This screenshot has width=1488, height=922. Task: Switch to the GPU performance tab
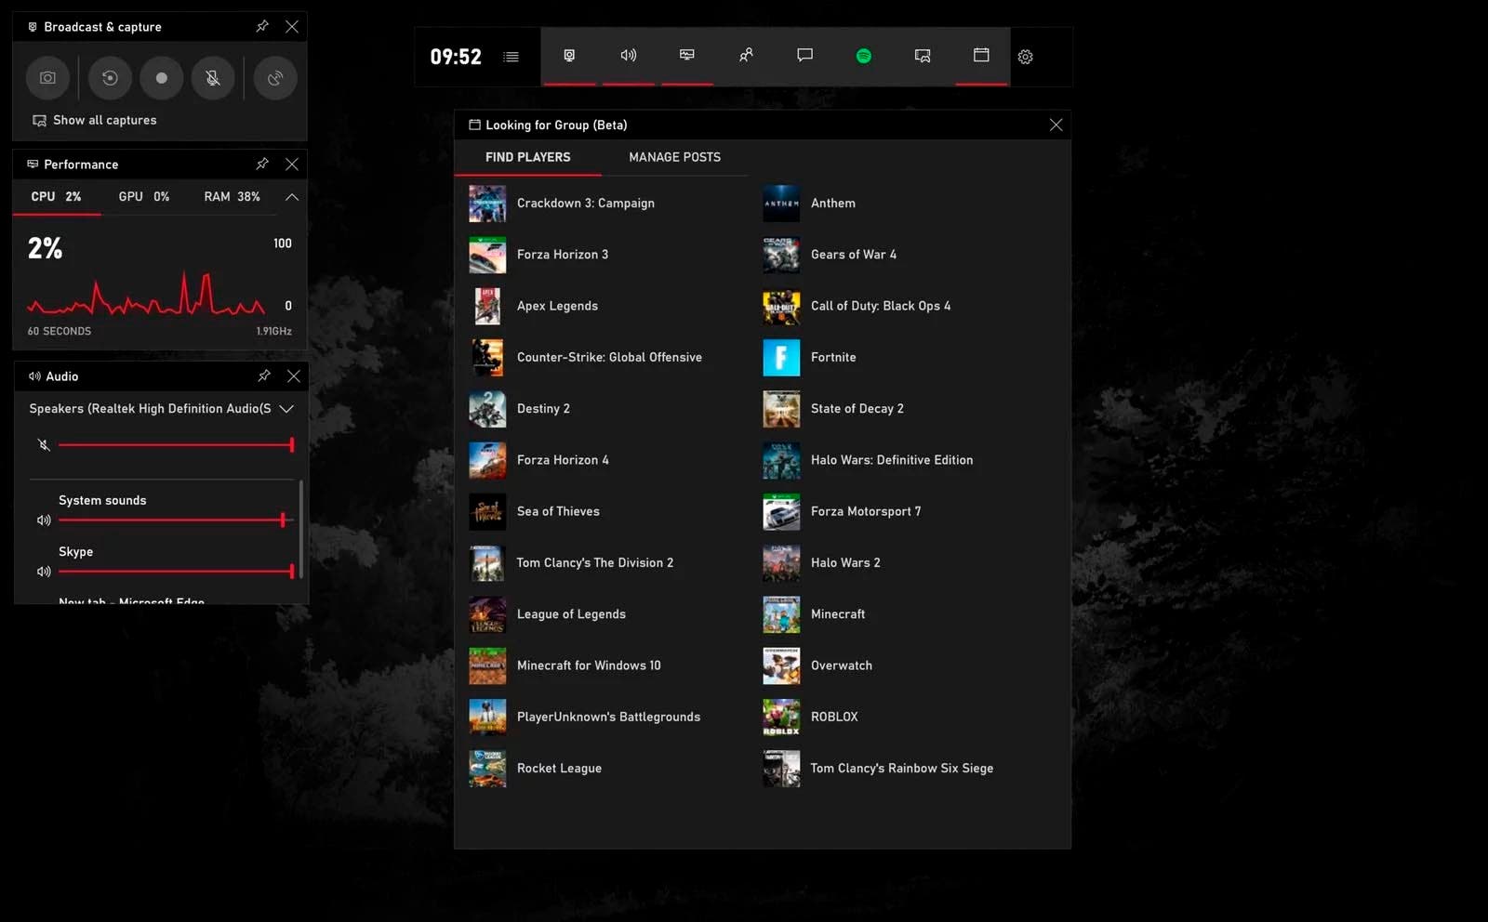click(144, 197)
